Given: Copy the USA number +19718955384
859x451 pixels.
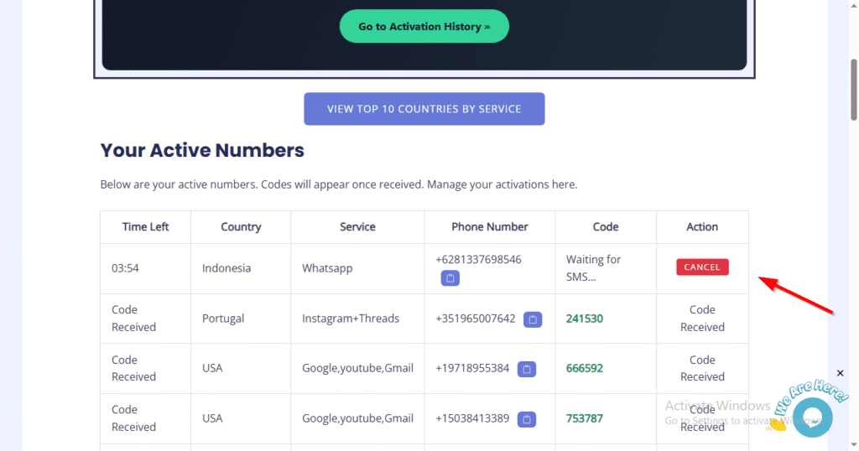Looking at the screenshot, I should 527,369.
